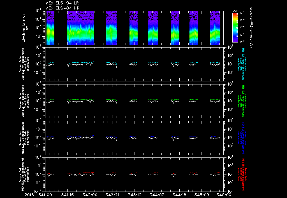Image resolution: width=287 pixels, height=198 pixels.
Task: Click the first spectrogram segment at 341:00
Action: [50, 28]
